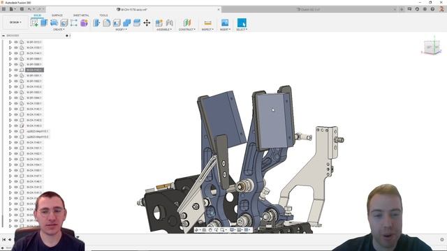
Task: Click the Measure icon in Inspect
Action: pos(208,23)
